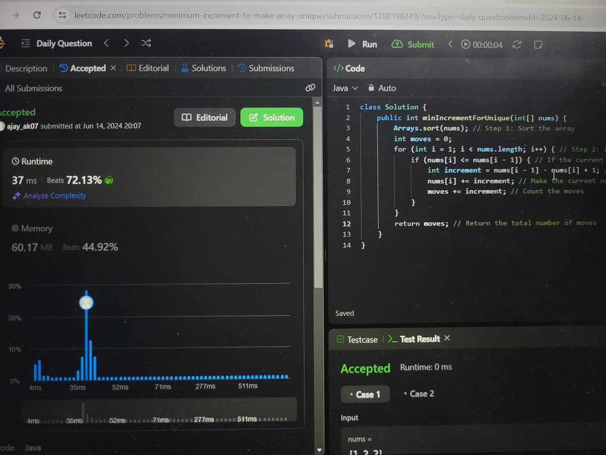Viewport: 606px width, 455px height.
Task: Open the Java language dropdown
Action: (345, 88)
